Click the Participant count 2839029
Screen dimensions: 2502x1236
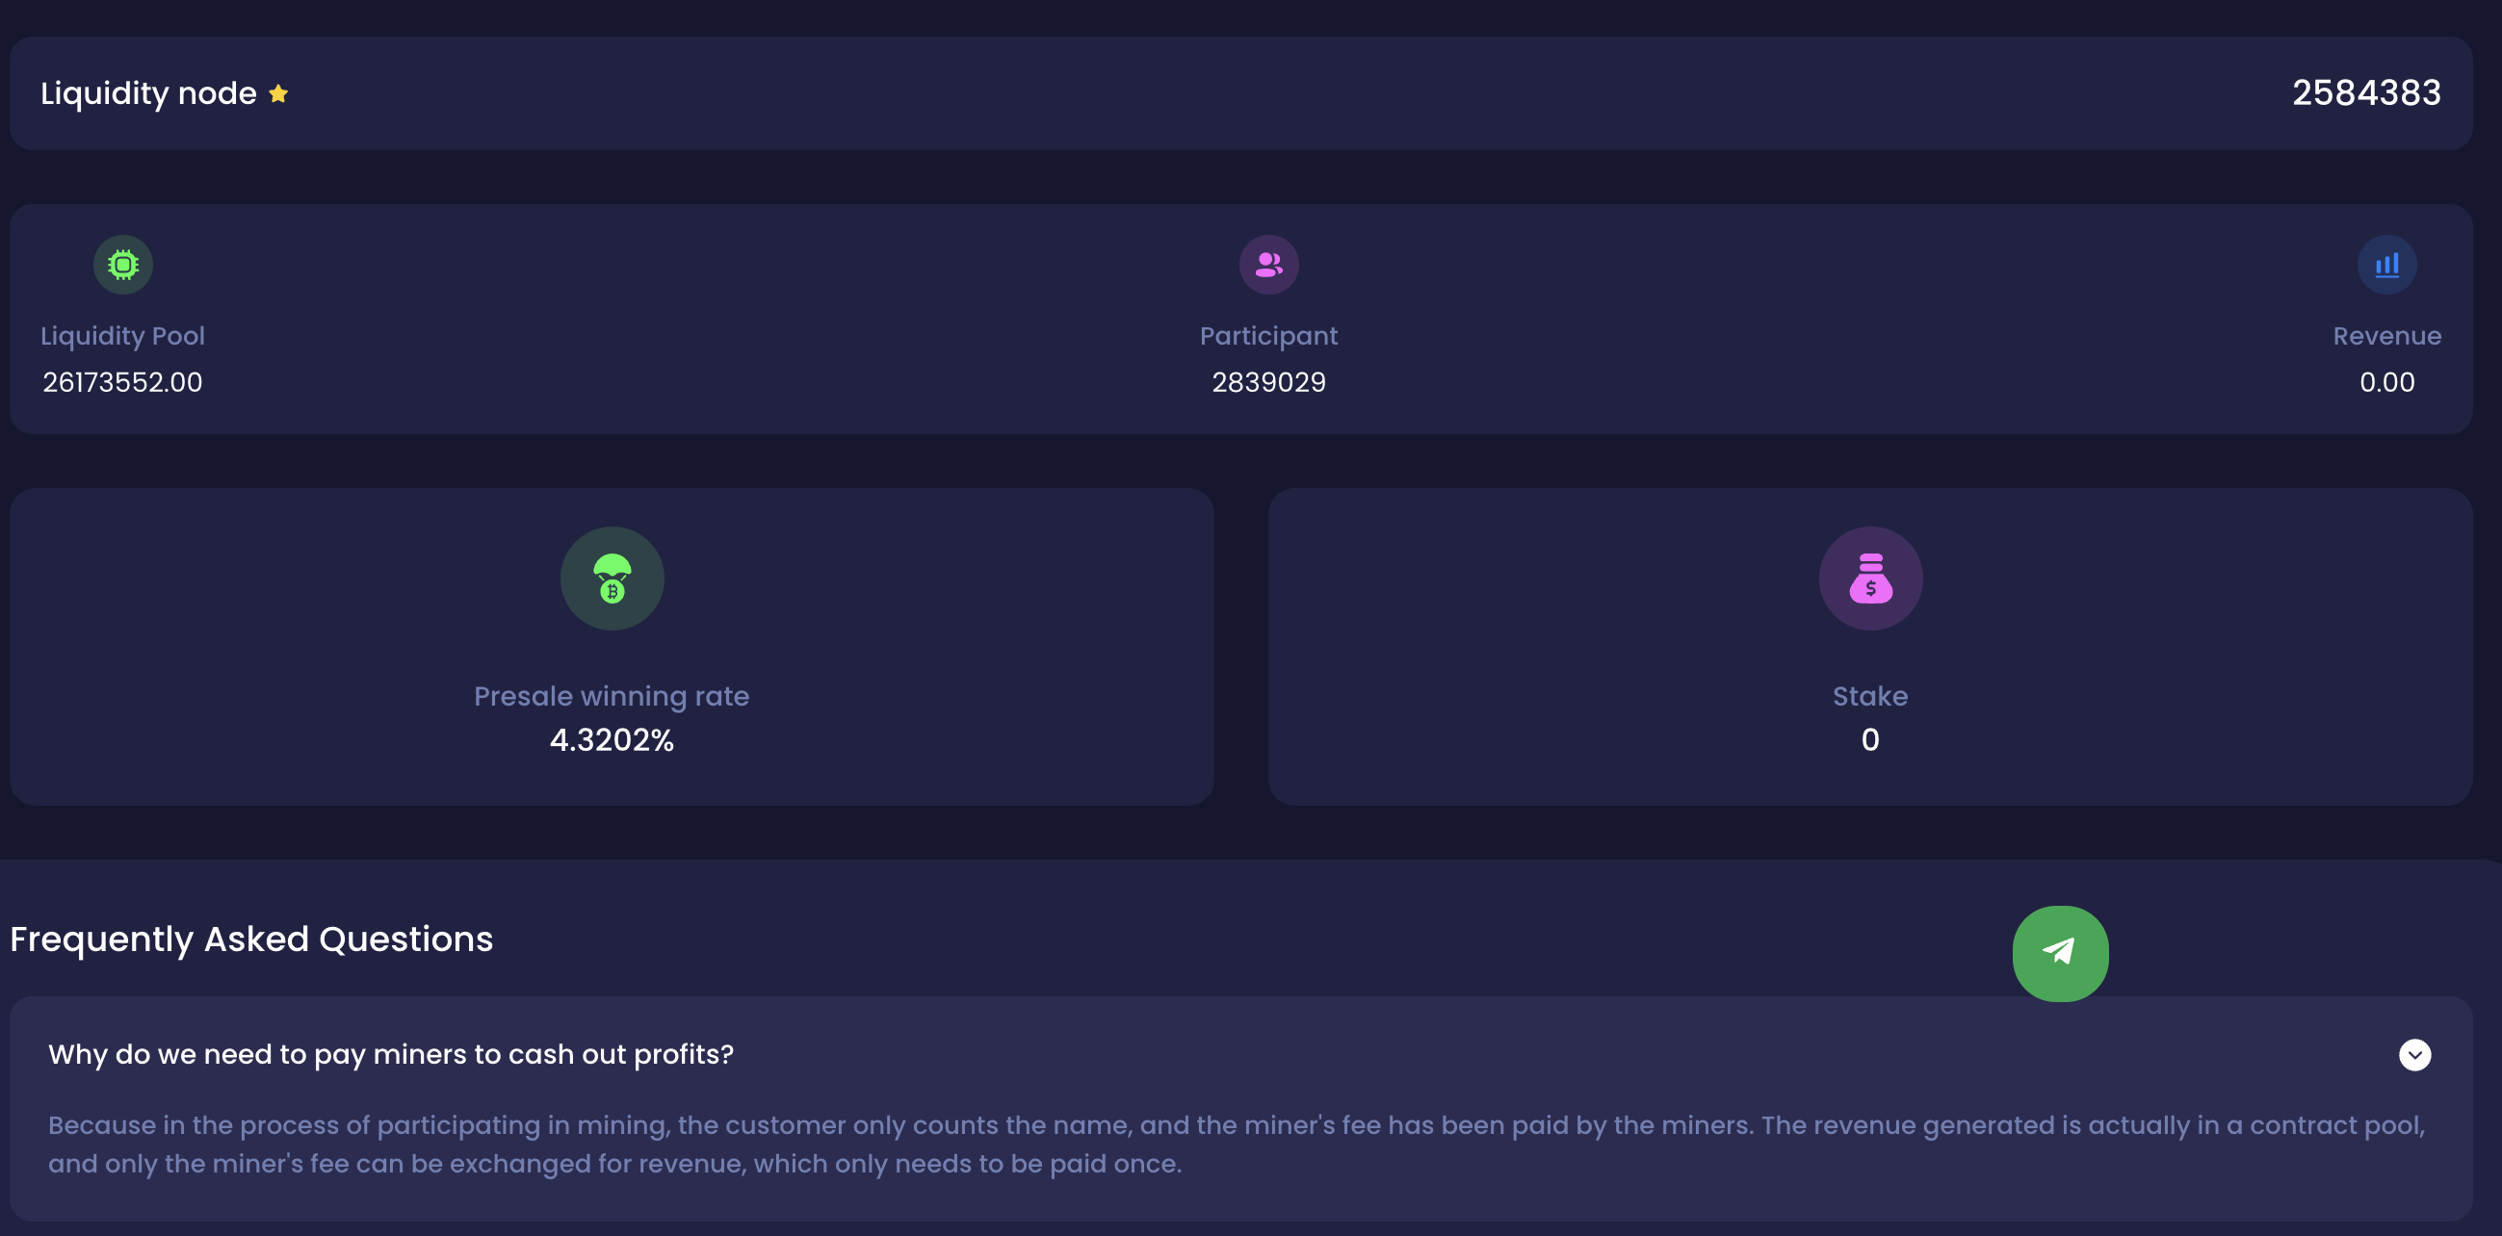[1268, 382]
